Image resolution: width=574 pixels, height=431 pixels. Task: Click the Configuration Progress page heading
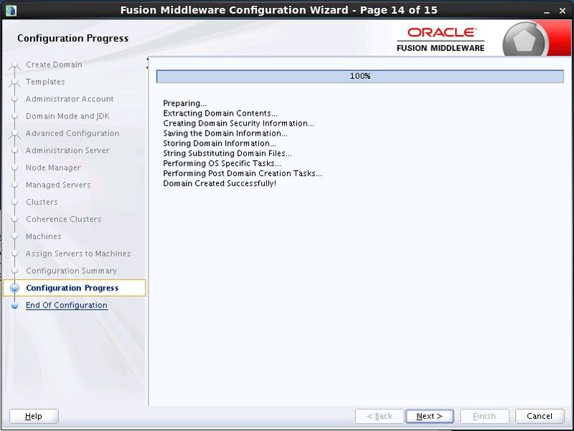point(73,39)
